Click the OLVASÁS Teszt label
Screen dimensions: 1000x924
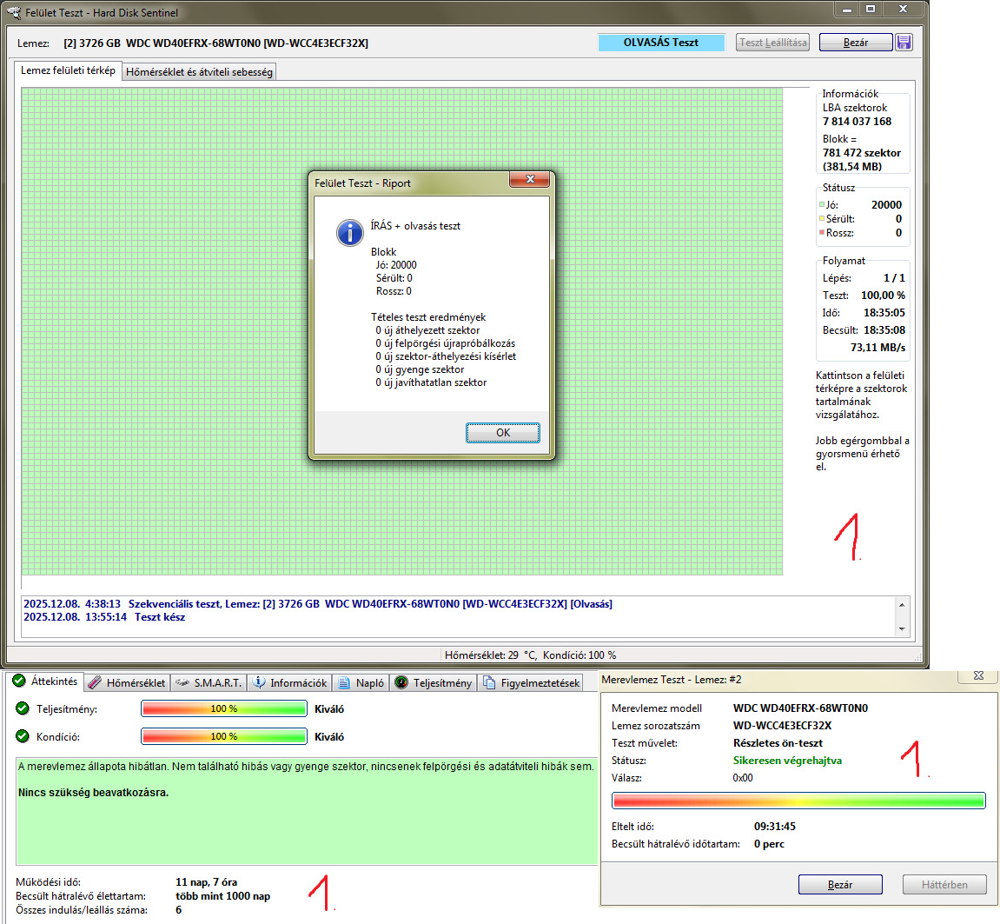(660, 42)
